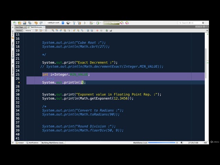Click the Clean and Build icon
The height and width of the screenshot is (165, 220).
79,23
